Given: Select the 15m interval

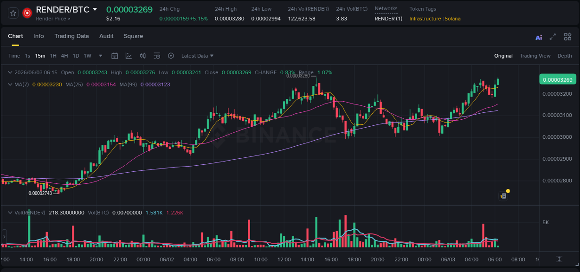Looking at the screenshot, I should [x=40, y=56].
